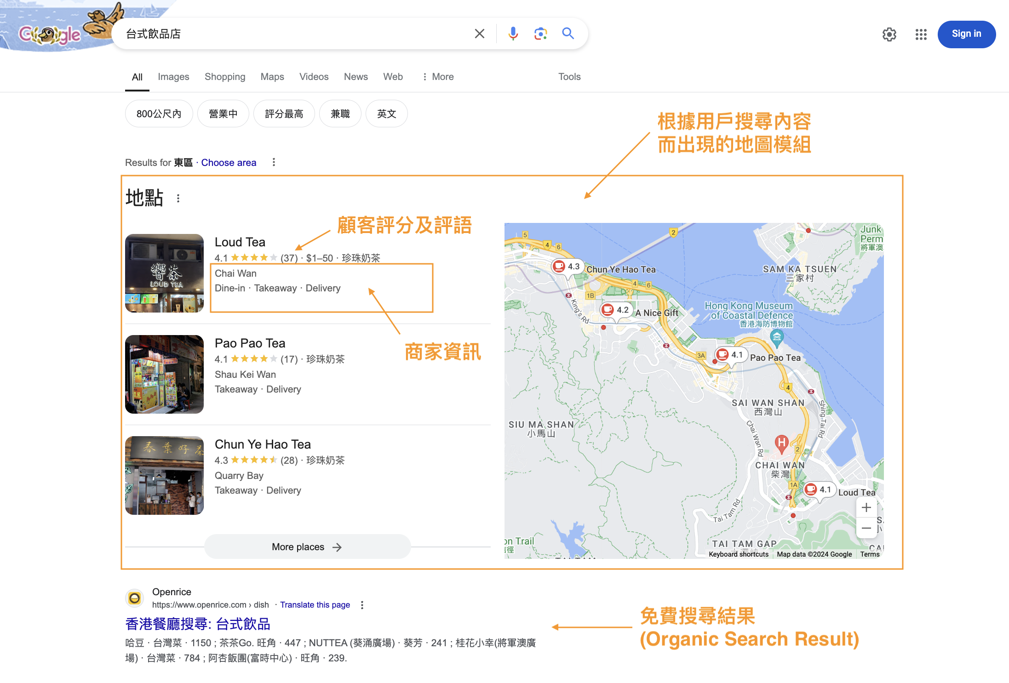Switch to the All results tab
This screenshot has width=1009, height=683.
(137, 77)
